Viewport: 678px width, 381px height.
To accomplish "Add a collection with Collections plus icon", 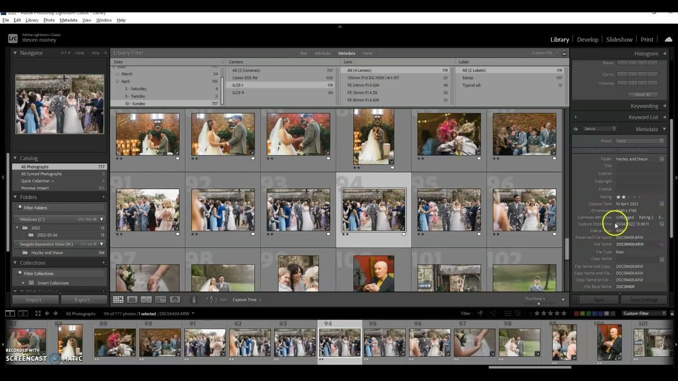I will pyautogui.click(x=103, y=262).
